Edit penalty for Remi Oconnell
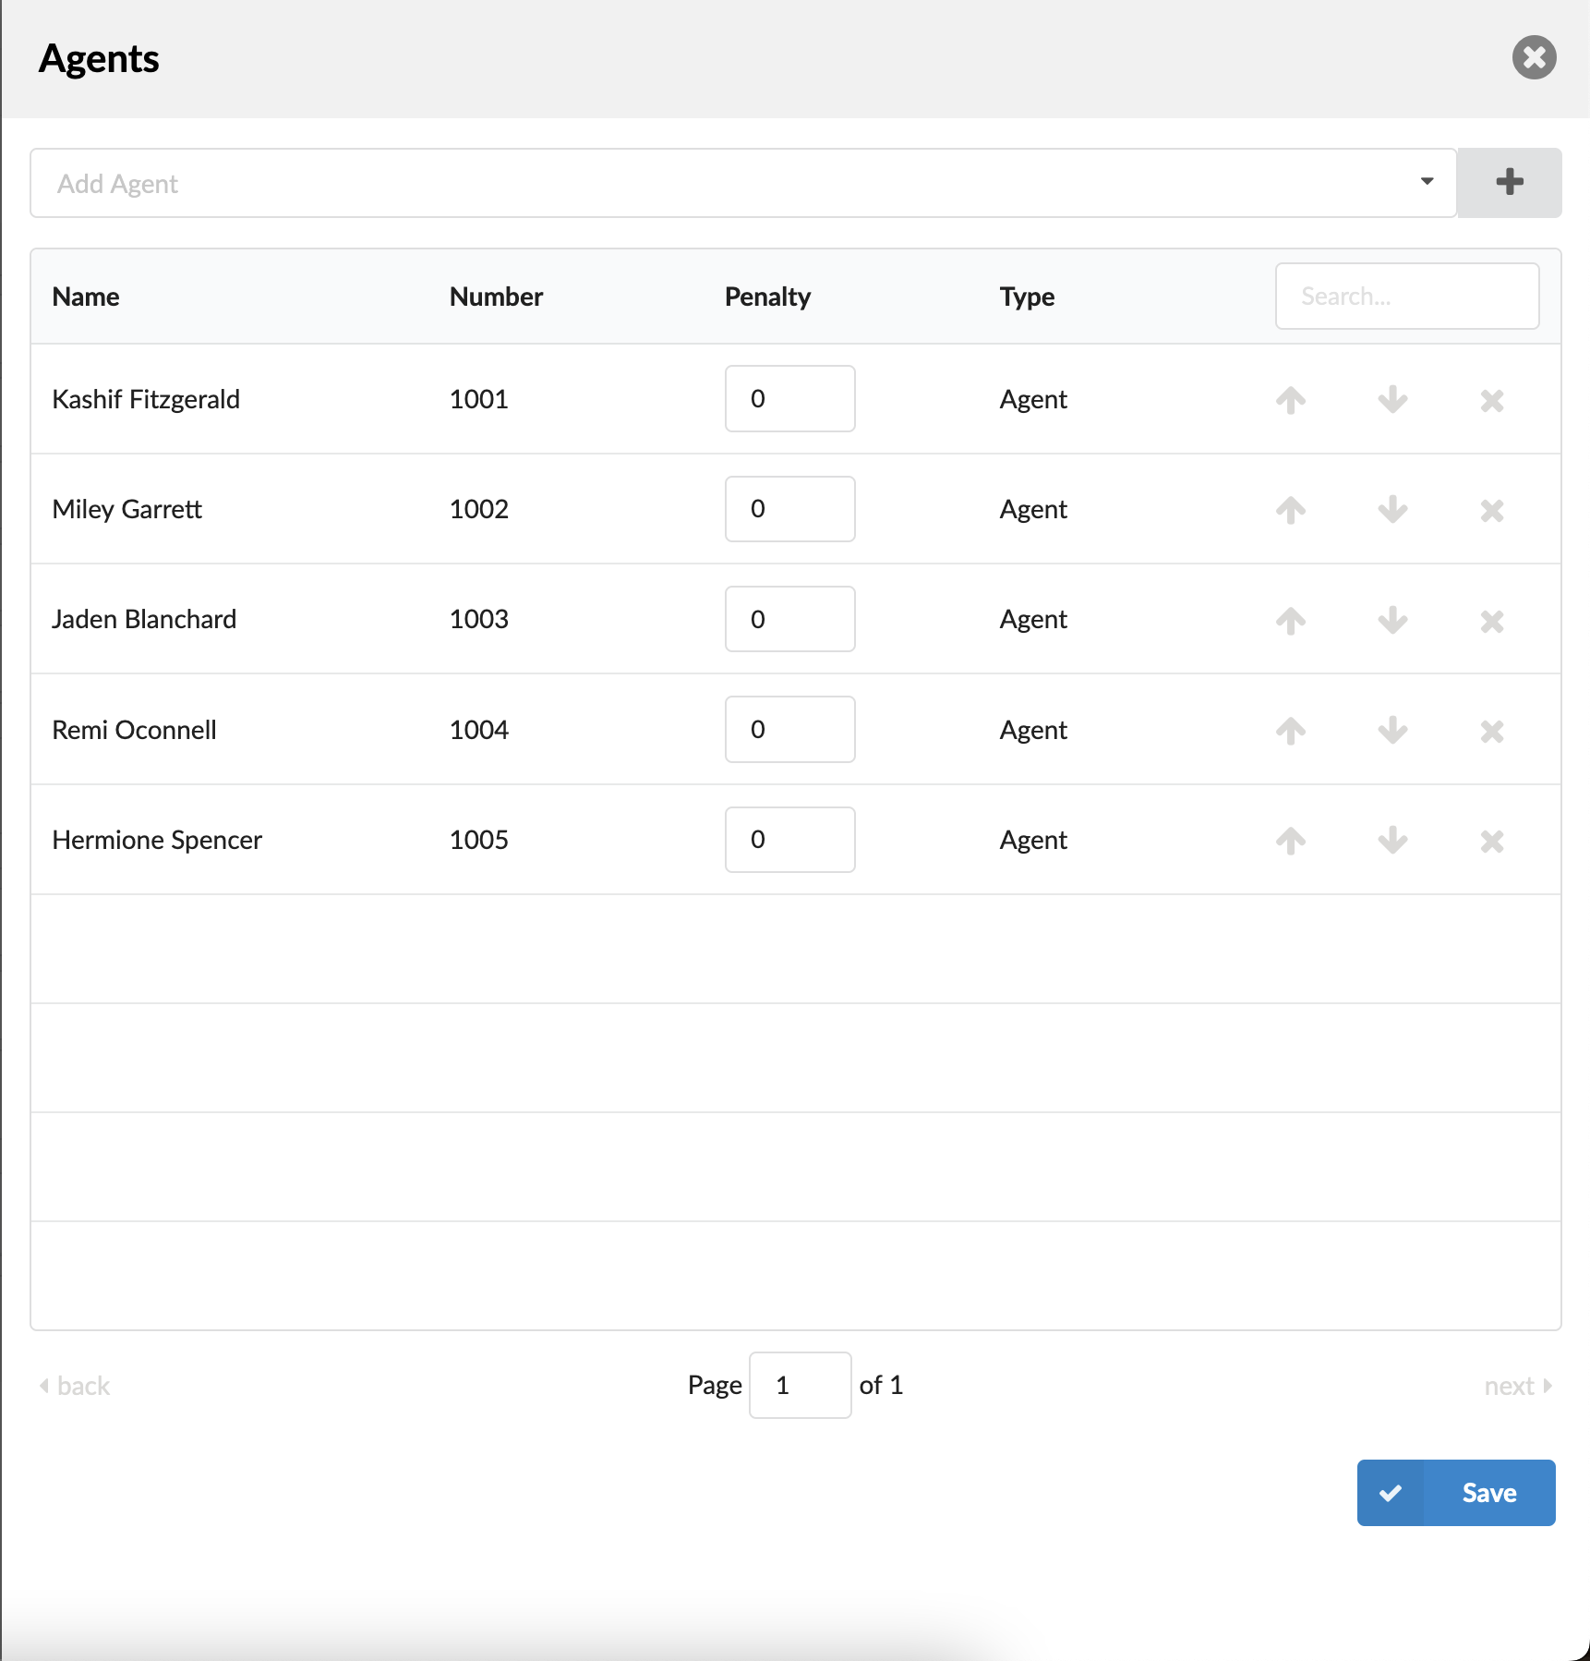Screen dimensions: 1590x1661 click(x=789, y=730)
